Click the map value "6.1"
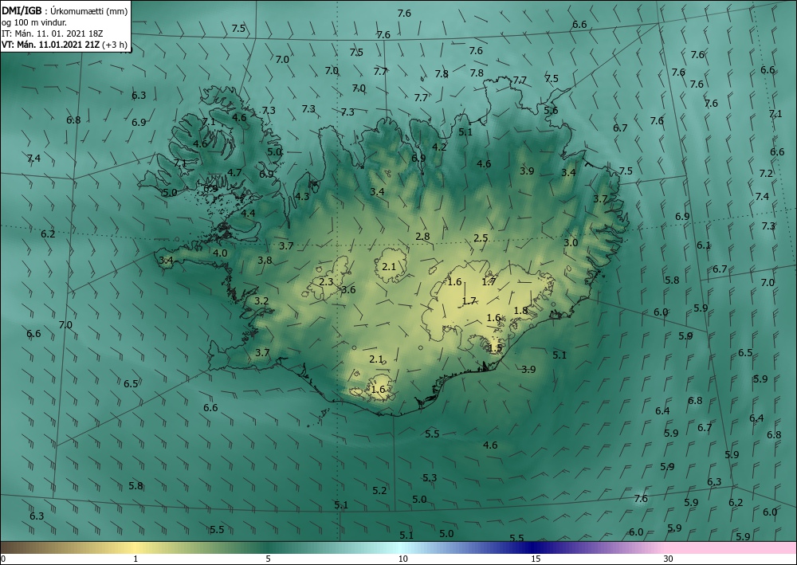 (704, 245)
